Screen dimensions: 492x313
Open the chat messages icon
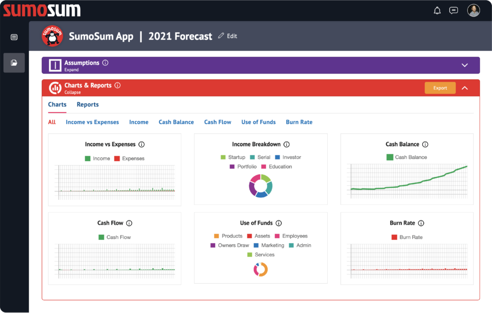coord(454,11)
